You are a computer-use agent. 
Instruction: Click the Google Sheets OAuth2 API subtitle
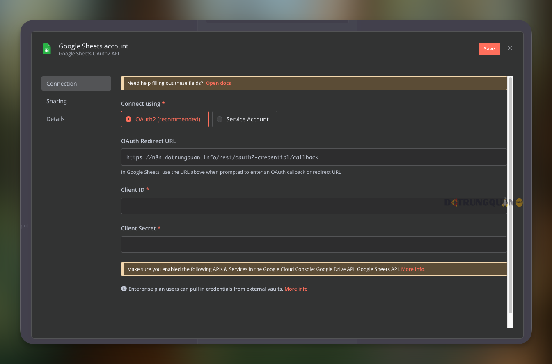point(89,54)
